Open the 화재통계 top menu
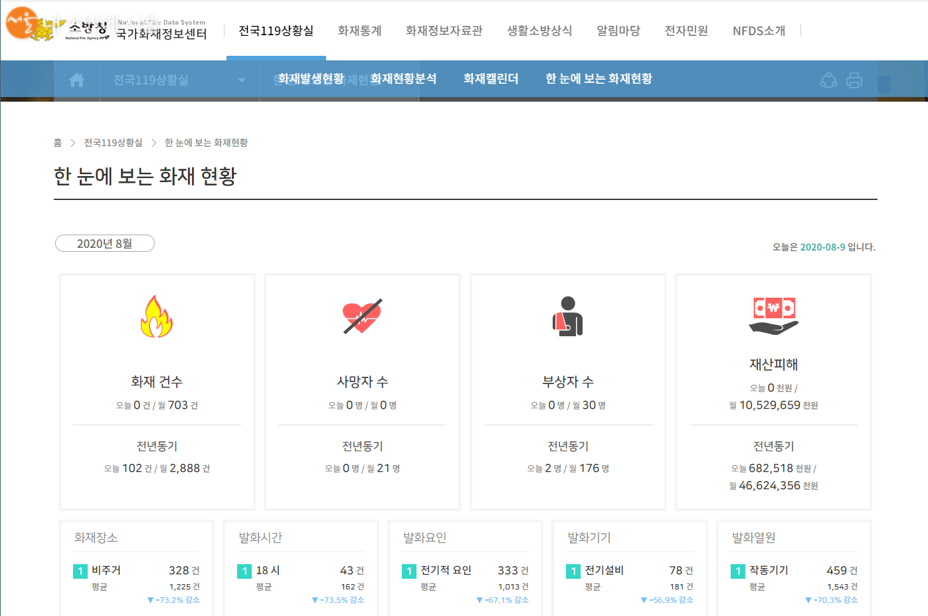The height and width of the screenshot is (616, 928). pos(359,31)
